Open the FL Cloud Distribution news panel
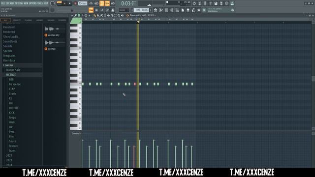The image size is (315, 177). click(x=218, y=10)
